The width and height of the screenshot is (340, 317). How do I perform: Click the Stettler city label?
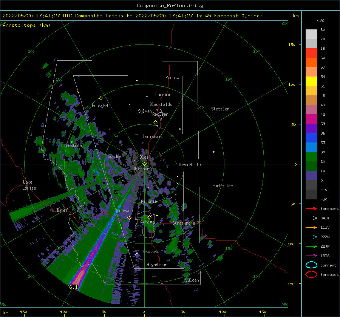[220, 109]
